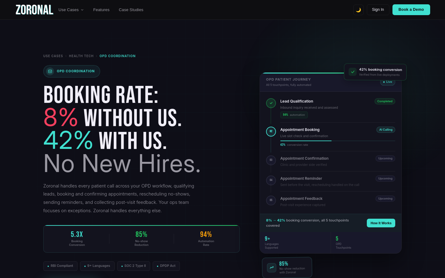This screenshot has height=278, width=445.
Task: Click Upcoming badge for Appointment Feedback
Action: point(385,199)
